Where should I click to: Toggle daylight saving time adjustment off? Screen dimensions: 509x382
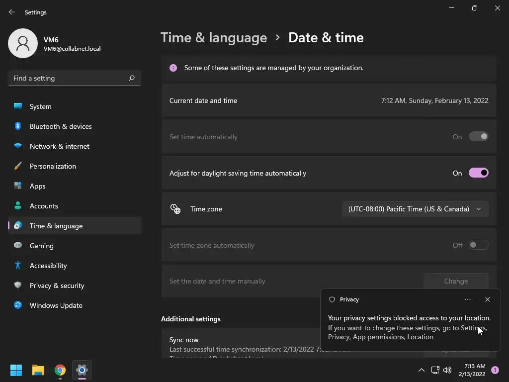pos(478,173)
